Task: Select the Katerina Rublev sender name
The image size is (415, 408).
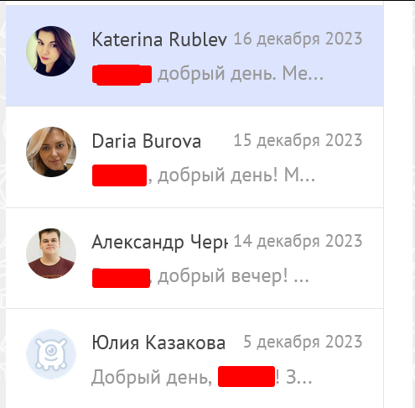Action: pos(159,39)
